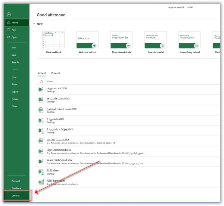Click the New document icon

8,30
